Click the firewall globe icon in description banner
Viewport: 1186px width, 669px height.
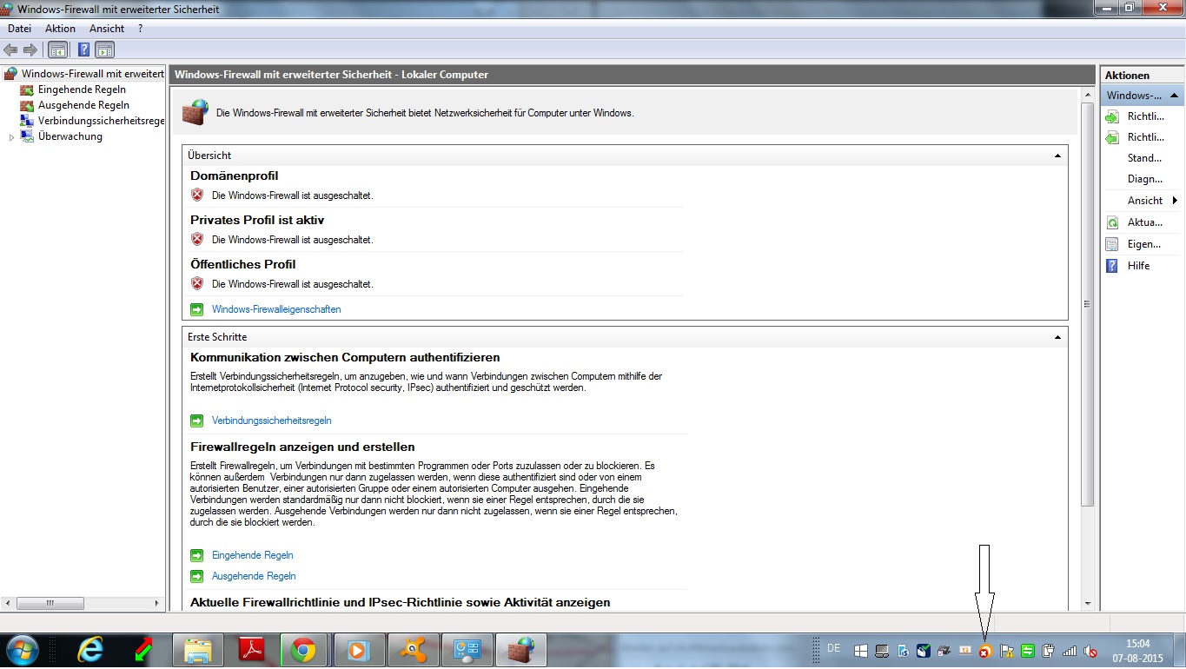[195, 112]
